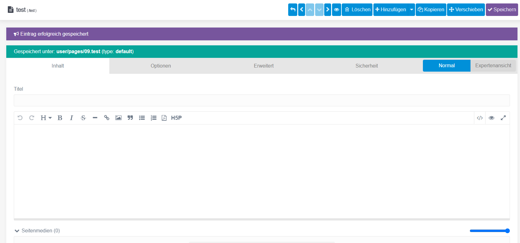Switch to the Sicherheit tab
This screenshot has height=243, width=520.
[367, 66]
